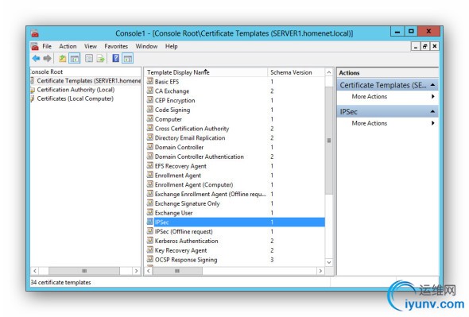Click the Computer template icon

pyautogui.click(x=150, y=118)
